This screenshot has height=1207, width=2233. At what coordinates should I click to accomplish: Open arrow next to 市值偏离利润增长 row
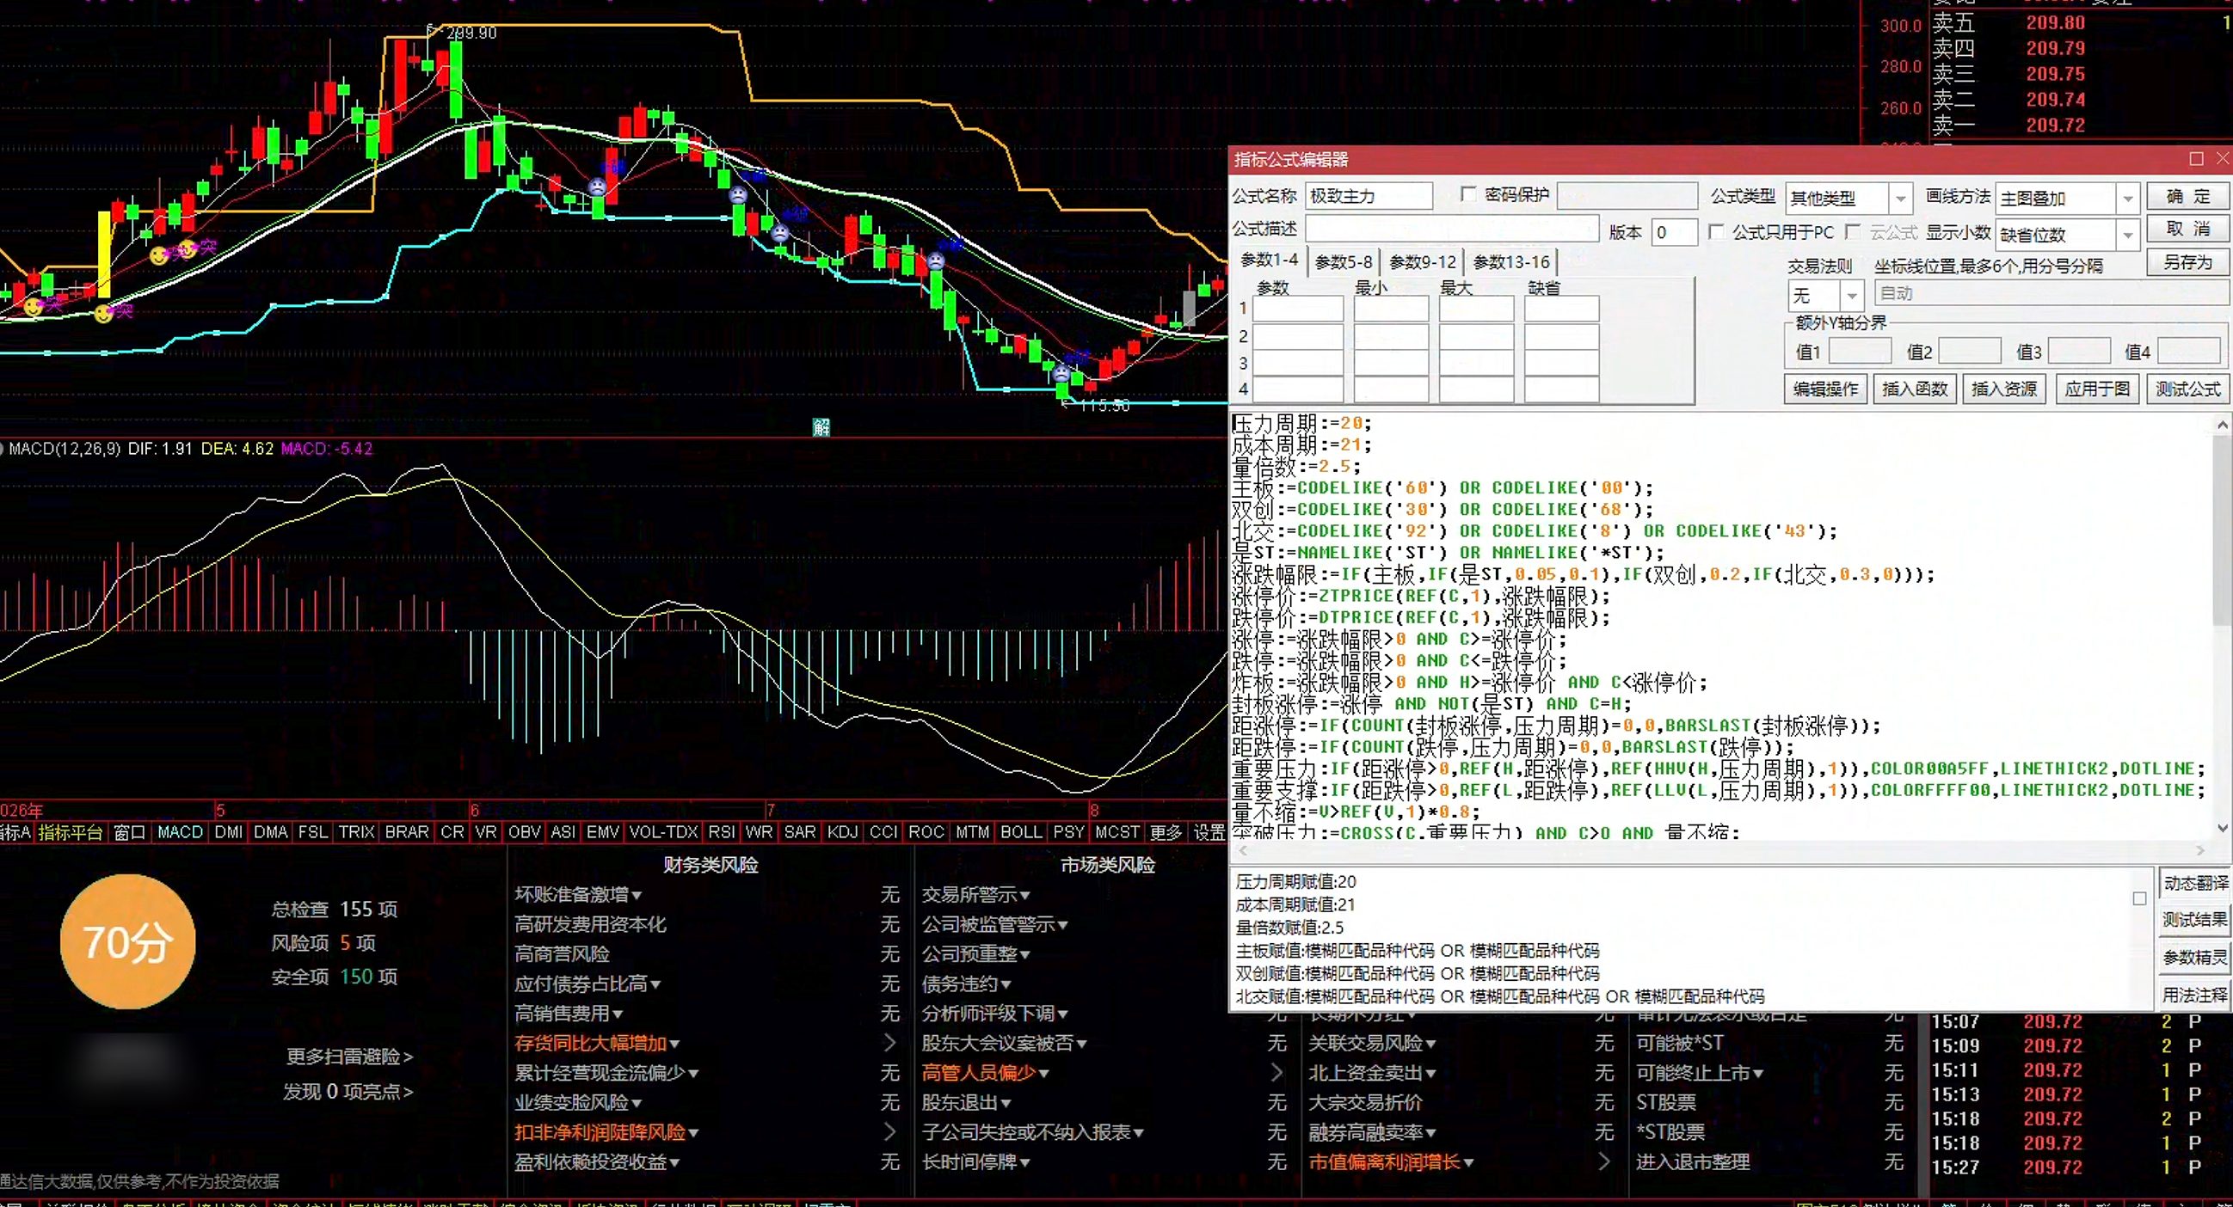click(1603, 1161)
